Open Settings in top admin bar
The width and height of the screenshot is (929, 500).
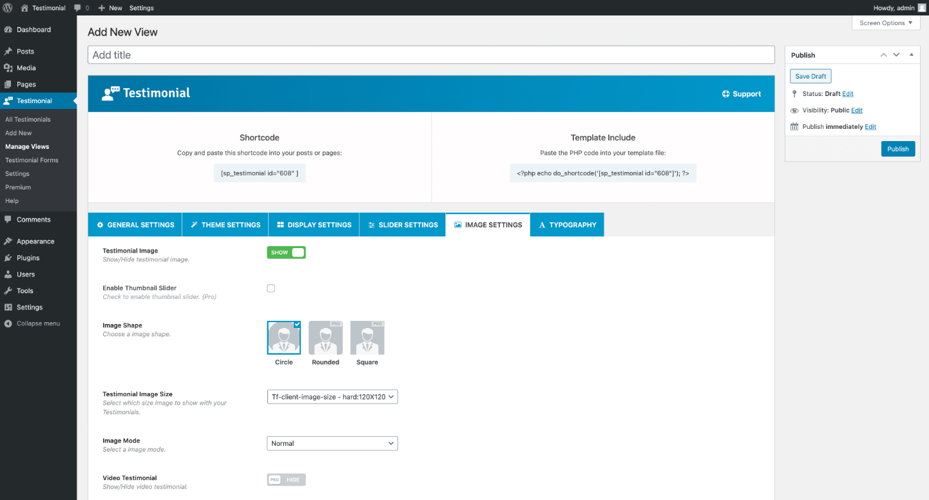coord(142,8)
